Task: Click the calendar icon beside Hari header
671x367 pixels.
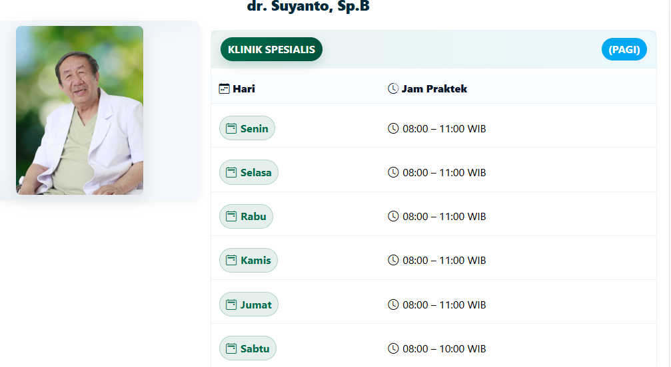Action: (x=225, y=88)
